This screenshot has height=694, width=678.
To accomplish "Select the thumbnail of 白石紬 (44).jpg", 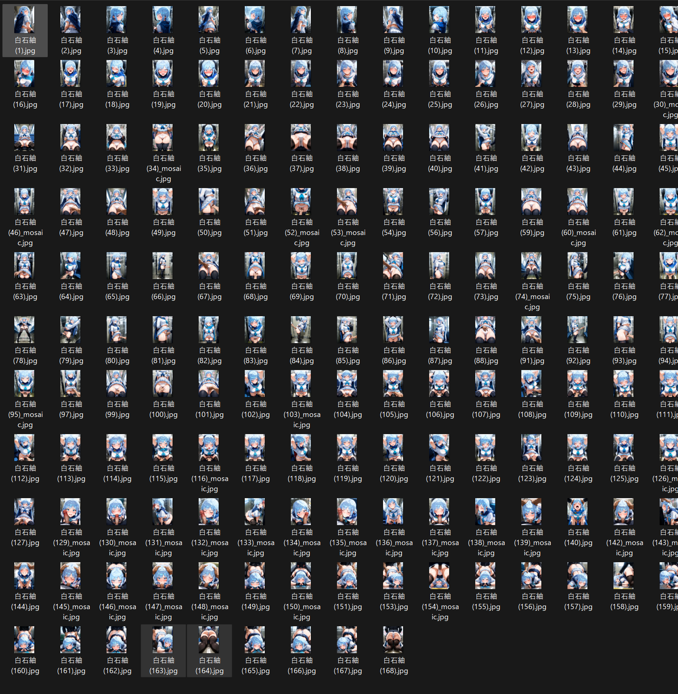I will 624,137.
